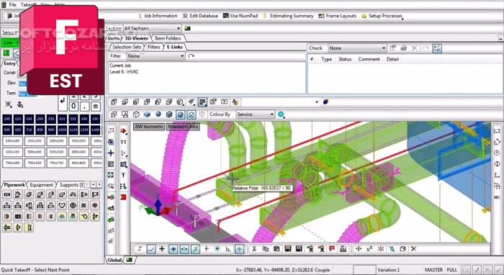Choose the 300x200 rectangular size

pos(57,140)
